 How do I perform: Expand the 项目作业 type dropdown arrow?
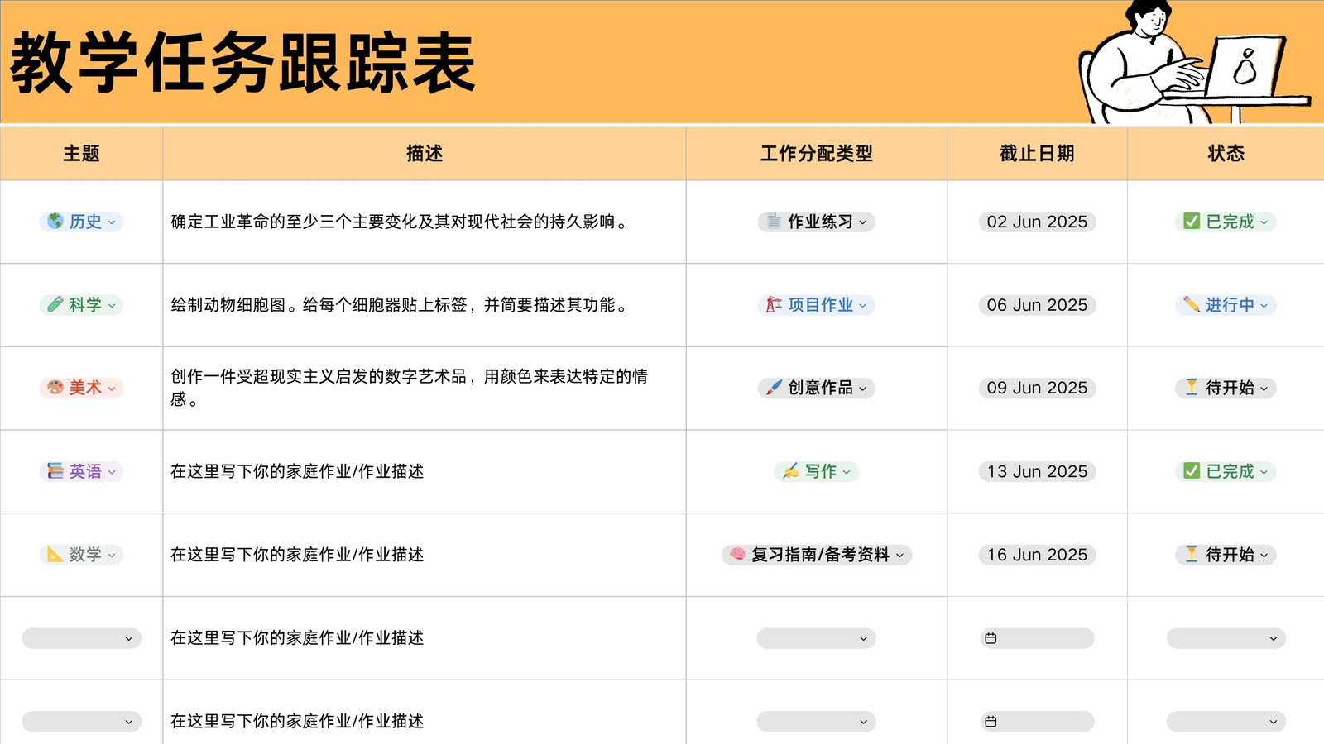click(862, 306)
